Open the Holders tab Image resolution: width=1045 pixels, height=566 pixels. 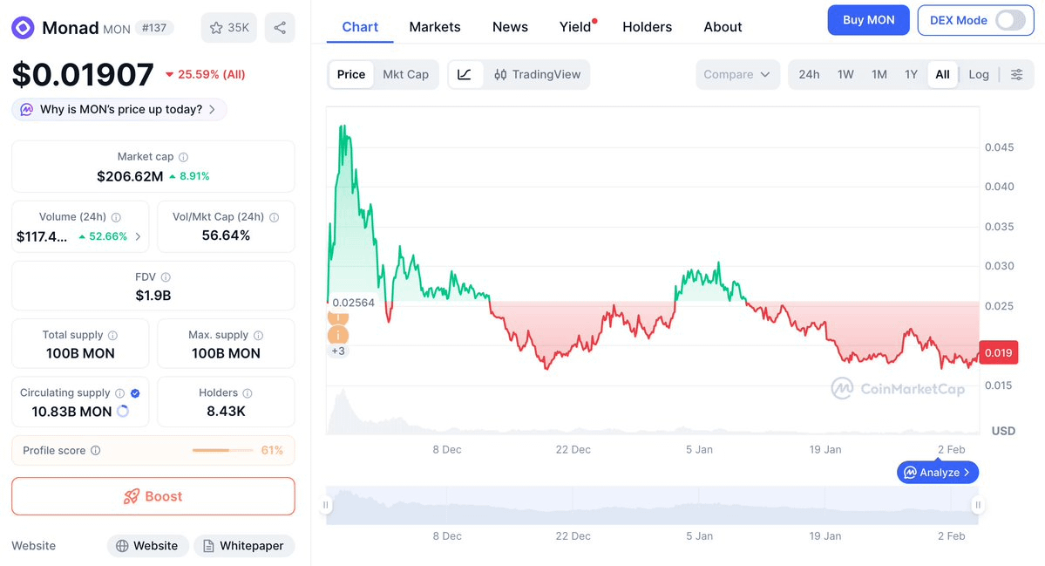647,27
